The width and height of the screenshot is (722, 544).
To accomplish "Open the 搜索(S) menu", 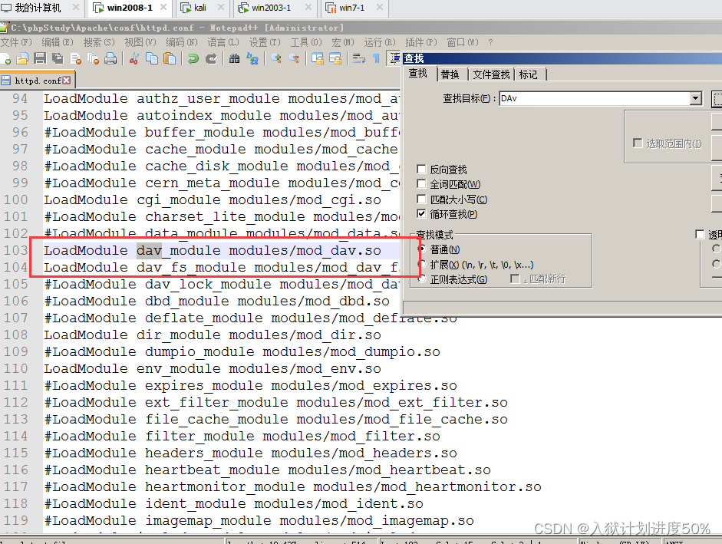I will [99, 42].
